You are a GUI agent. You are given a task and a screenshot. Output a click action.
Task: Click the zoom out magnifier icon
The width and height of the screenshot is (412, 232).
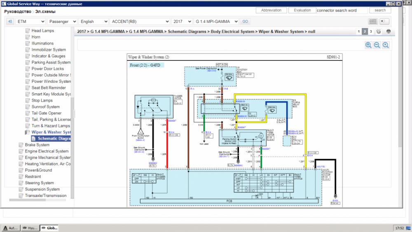pyautogui.click(x=377, y=45)
